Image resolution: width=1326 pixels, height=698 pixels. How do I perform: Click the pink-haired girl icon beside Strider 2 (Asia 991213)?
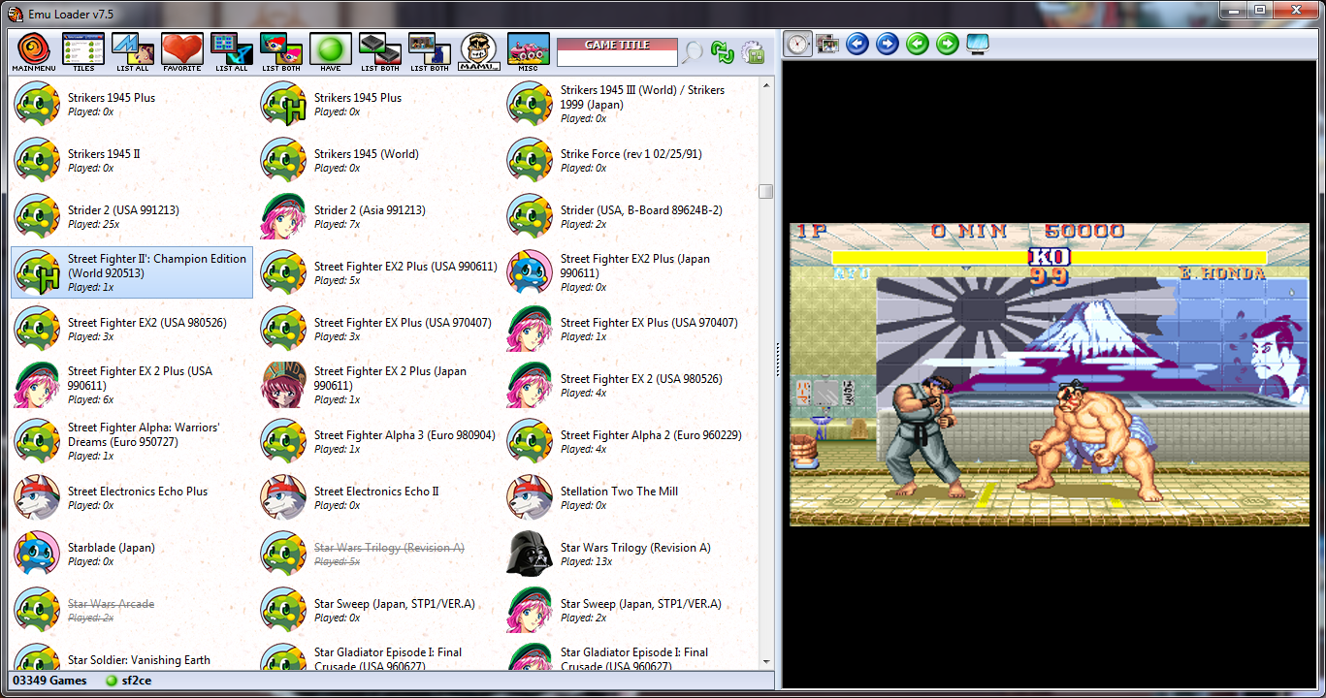click(283, 217)
